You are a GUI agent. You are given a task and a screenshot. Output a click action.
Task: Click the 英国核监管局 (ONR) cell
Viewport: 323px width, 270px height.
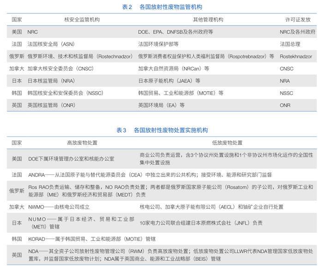(x=51, y=105)
